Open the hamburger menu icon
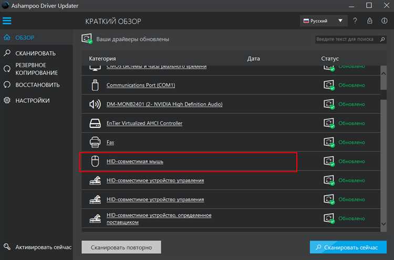 coord(7,21)
